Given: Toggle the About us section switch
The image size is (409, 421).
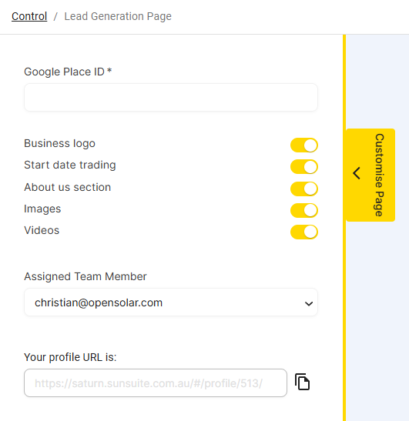Looking at the screenshot, I should (304, 189).
